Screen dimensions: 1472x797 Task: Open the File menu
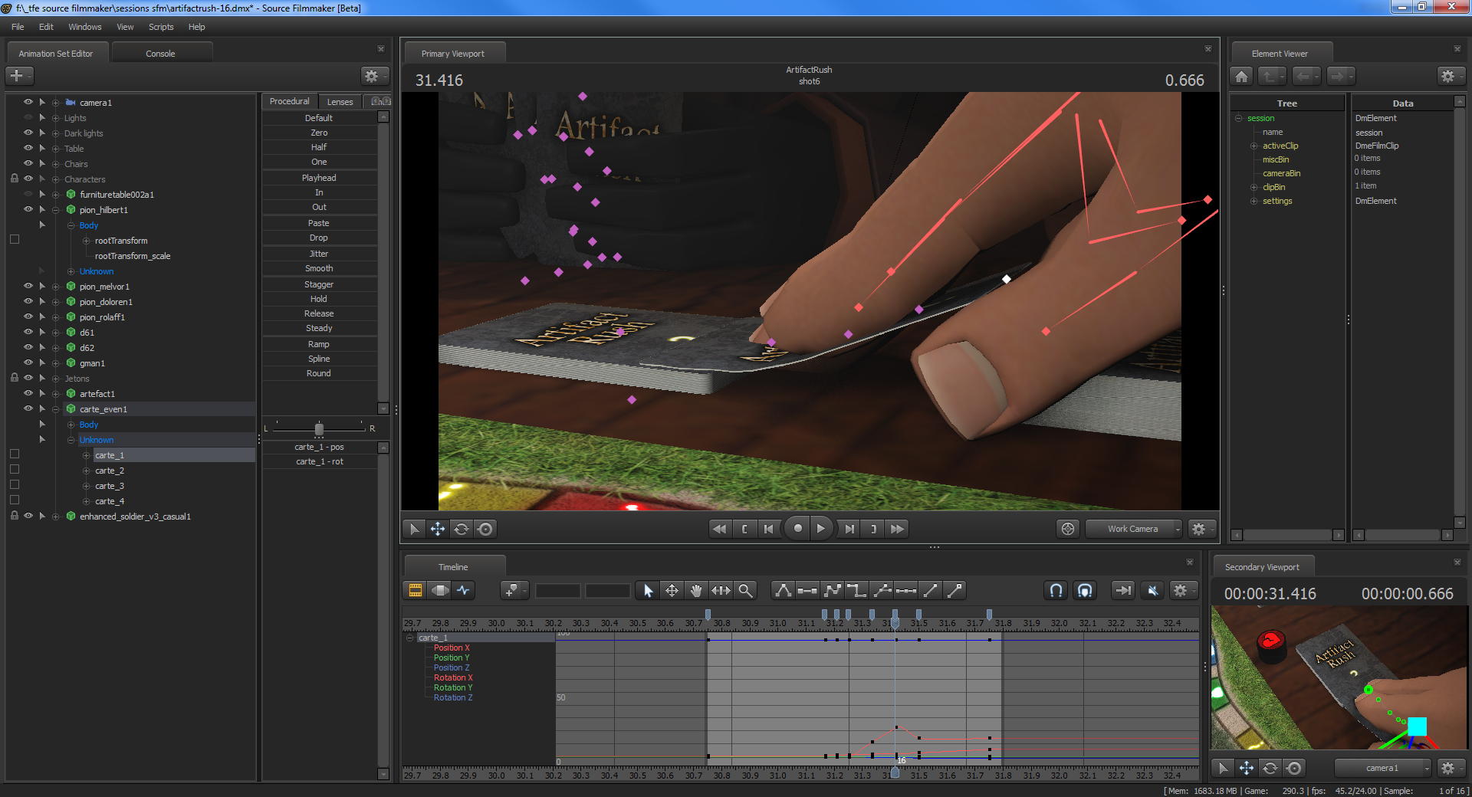pos(18,27)
